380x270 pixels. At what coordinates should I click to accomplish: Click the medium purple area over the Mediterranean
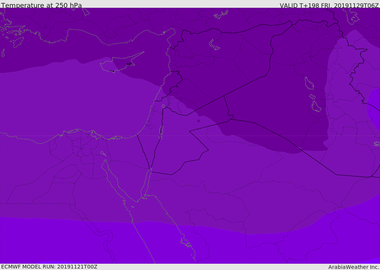click(74, 100)
